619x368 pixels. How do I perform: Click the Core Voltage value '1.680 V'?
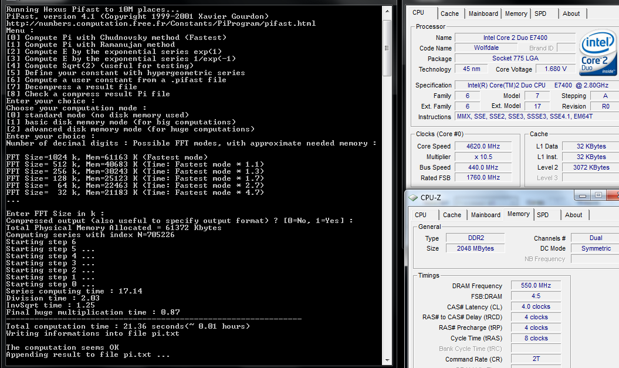click(556, 69)
